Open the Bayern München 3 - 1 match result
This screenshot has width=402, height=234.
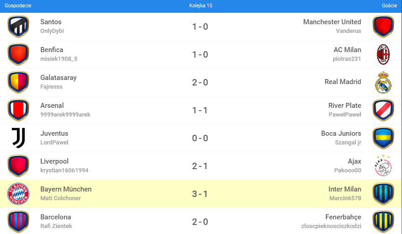pos(200,194)
